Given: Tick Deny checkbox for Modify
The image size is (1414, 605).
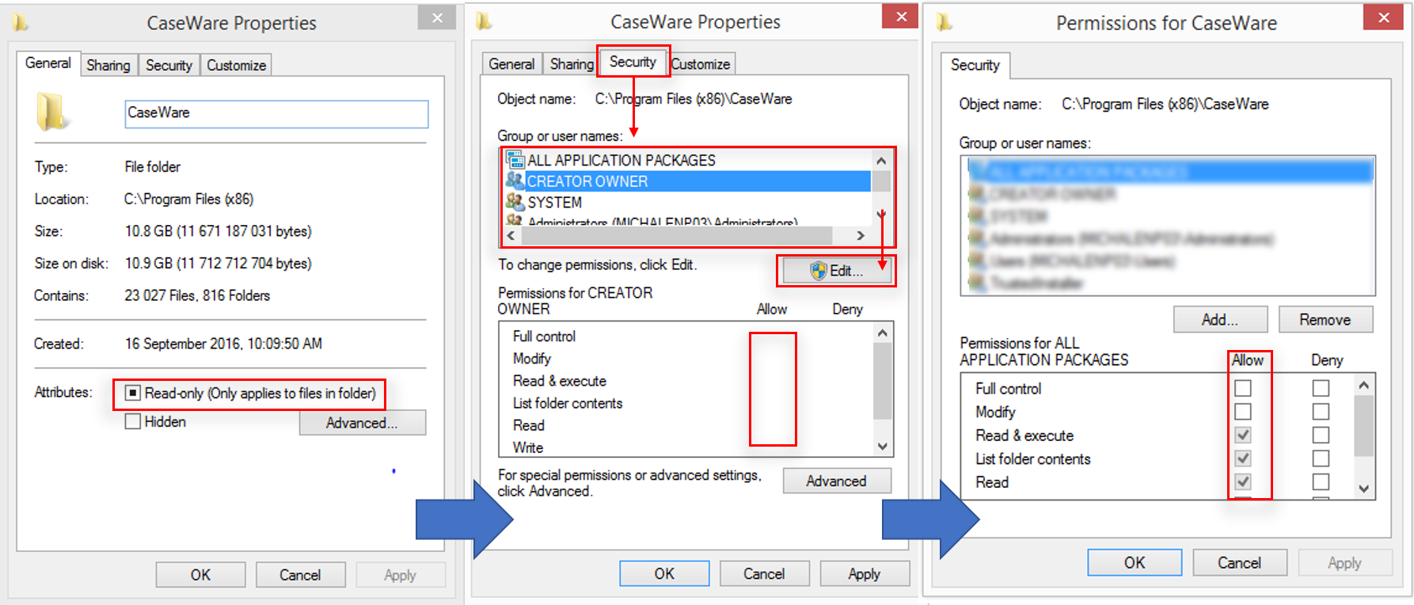Looking at the screenshot, I should pyautogui.click(x=1321, y=412).
